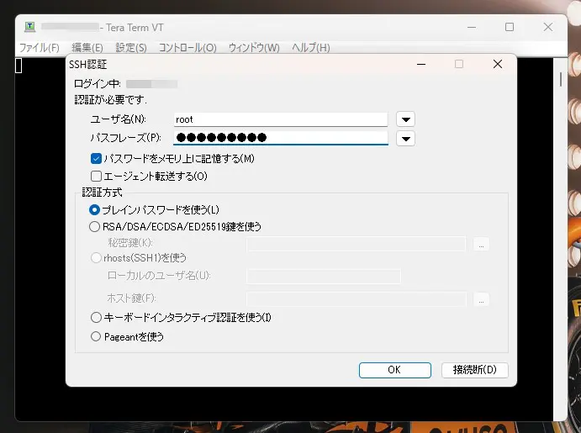Open the コントロール(O) menu

tap(188, 48)
